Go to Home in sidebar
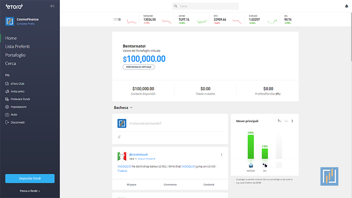The height and width of the screenshot is (198, 352). (11, 38)
